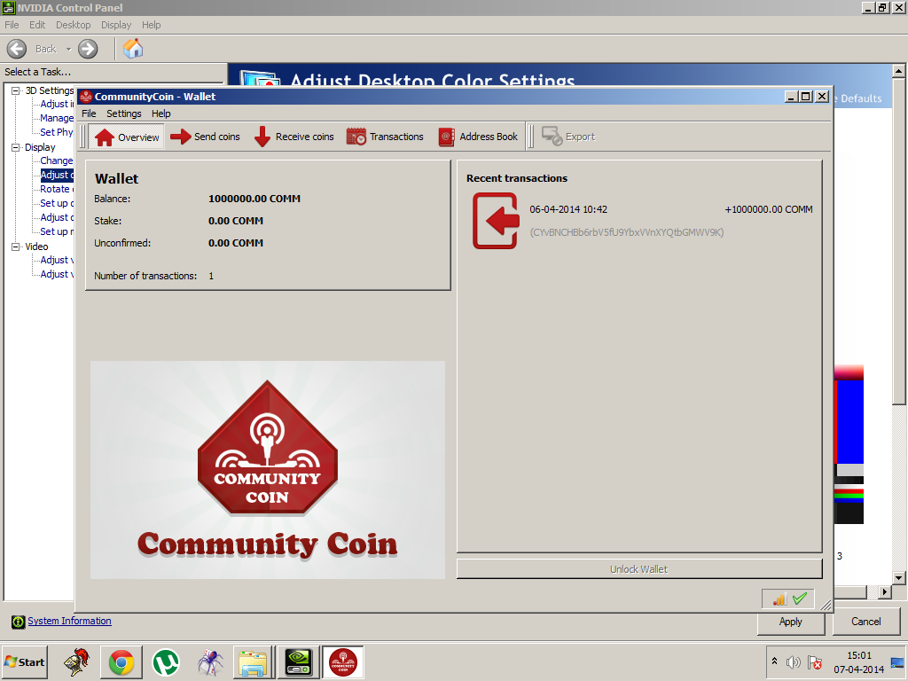Open the wallet Settings menu
This screenshot has height=681, width=908.
click(124, 113)
